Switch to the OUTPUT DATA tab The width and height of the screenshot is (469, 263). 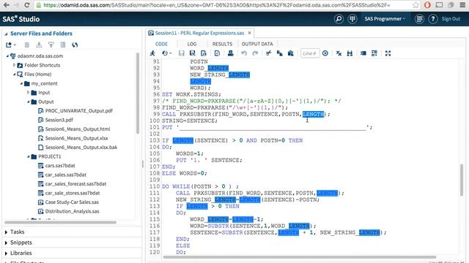pyautogui.click(x=257, y=44)
